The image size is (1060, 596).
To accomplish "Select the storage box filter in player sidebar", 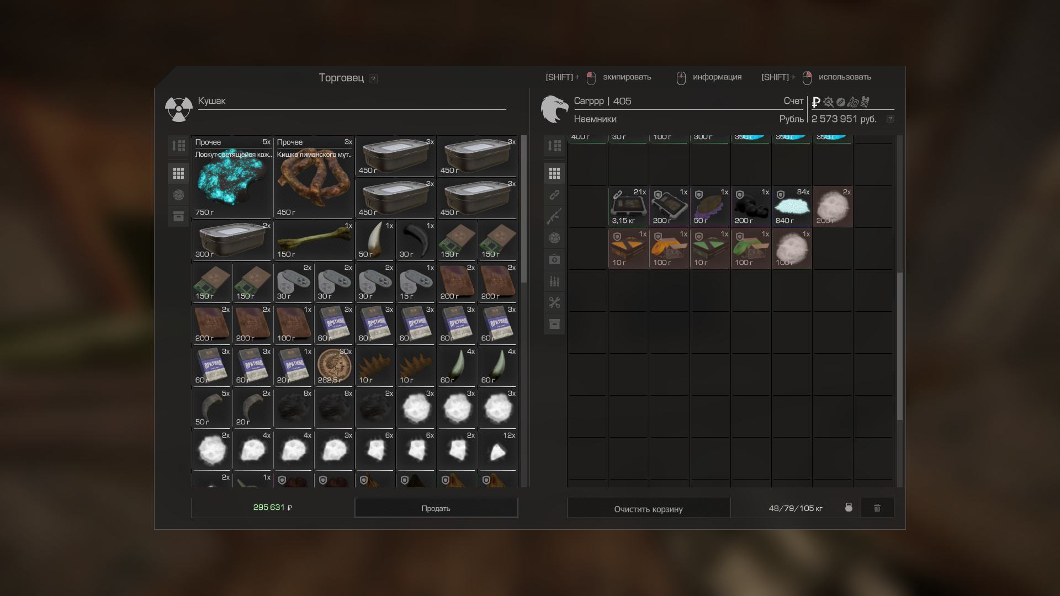I will pos(554,324).
